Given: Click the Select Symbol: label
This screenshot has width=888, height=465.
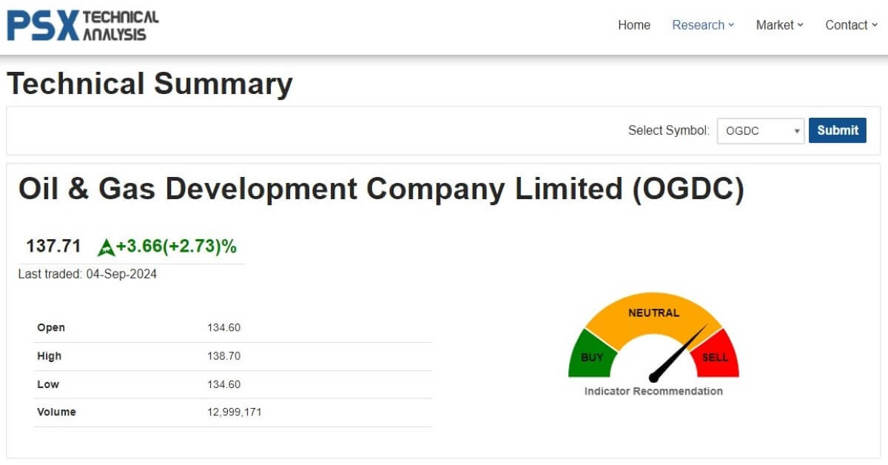Looking at the screenshot, I should (x=669, y=130).
